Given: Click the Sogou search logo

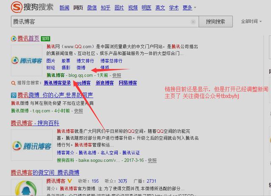Looking at the screenshot, I should 28,8.
